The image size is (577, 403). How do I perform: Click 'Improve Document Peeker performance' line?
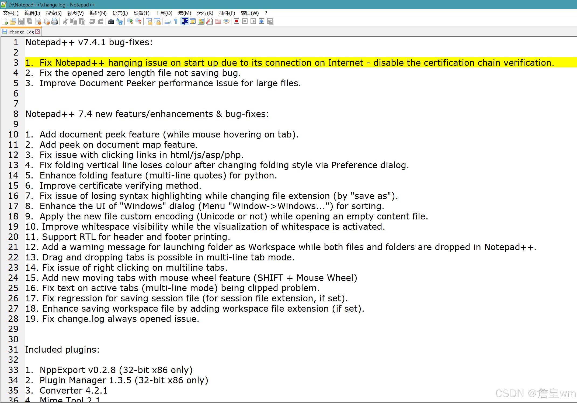pyautogui.click(x=163, y=83)
